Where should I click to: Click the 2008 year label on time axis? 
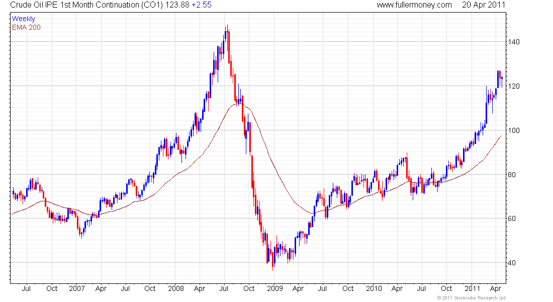[x=176, y=288]
